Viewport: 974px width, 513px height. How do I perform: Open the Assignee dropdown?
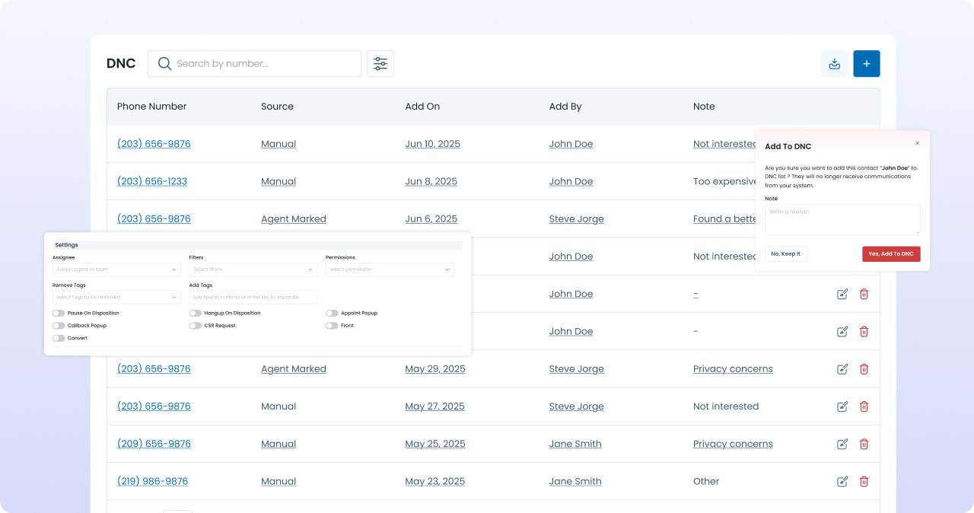[x=116, y=269]
